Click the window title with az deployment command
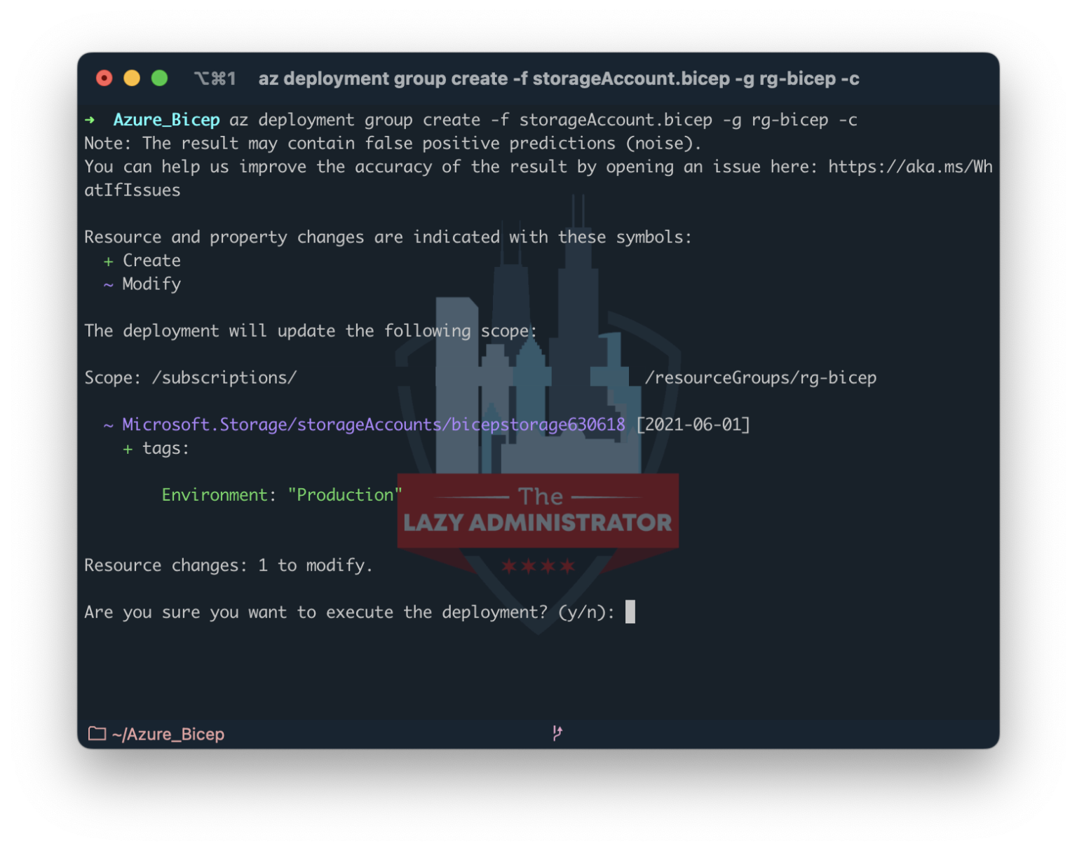This screenshot has width=1077, height=851. (x=559, y=78)
